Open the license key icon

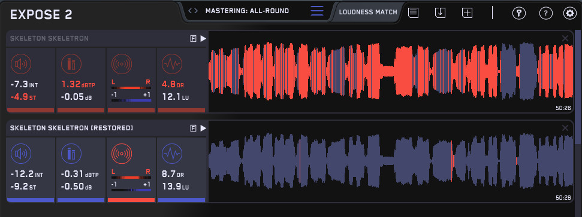(x=519, y=13)
